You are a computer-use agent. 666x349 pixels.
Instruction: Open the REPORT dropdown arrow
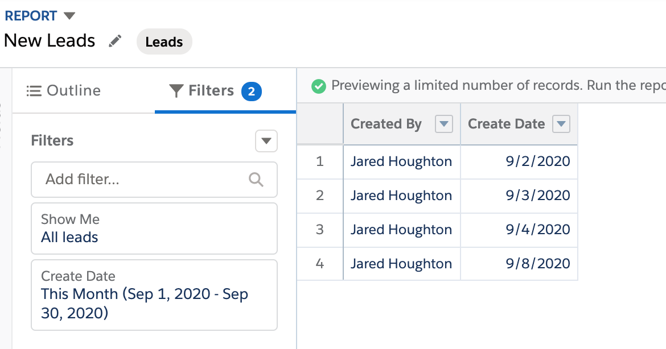tap(69, 16)
